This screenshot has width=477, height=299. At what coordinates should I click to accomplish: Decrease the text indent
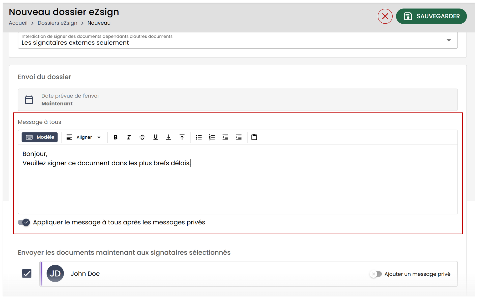click(225, 137)
